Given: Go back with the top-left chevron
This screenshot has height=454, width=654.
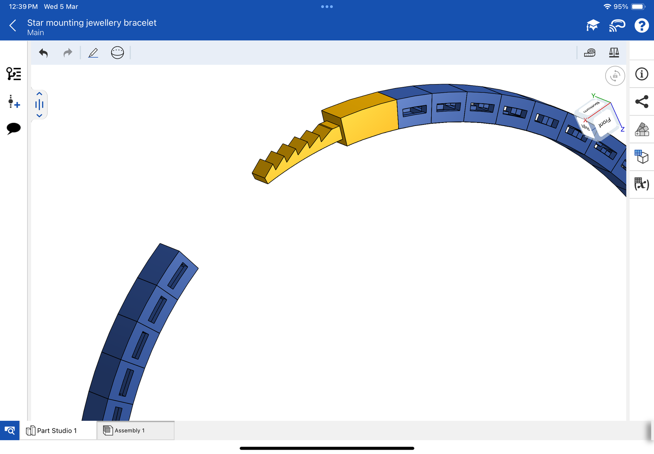Looking at the screenshot, I should coord(13,26).
